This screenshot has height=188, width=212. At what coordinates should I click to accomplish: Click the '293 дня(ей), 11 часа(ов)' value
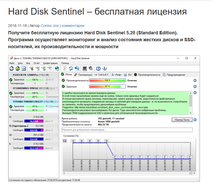coord(111,119)
